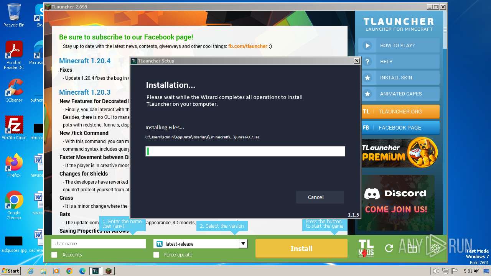Click the Installing Files... status text
Image resolution: width=491 pixels, height=276 pixels.
coord(165,127)
